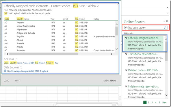
Task: Click the Wikipedia icon beside Deleted codes
Action: click(126, 70)
